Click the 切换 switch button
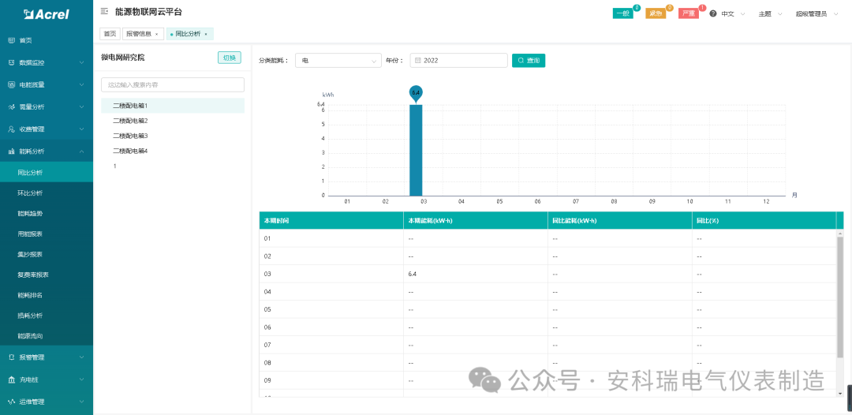The height and width of the screenshot is (415, 852). 229,58
